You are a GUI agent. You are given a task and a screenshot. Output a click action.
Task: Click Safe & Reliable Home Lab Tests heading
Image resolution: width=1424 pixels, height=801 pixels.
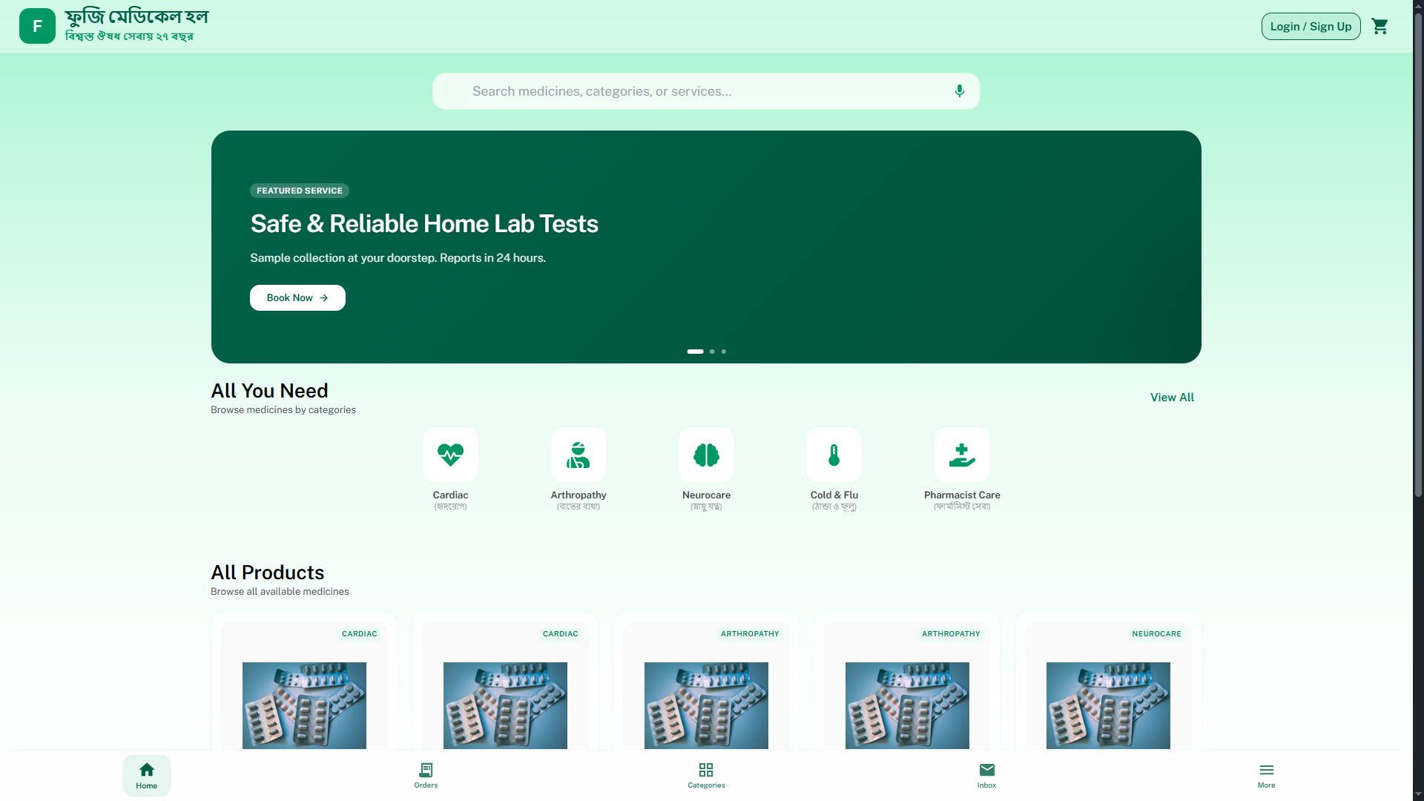click(424, 224)
